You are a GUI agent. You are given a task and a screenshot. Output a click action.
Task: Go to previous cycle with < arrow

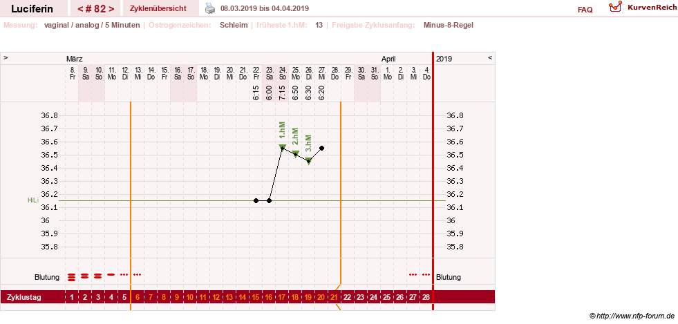click(x=80, y=9)
